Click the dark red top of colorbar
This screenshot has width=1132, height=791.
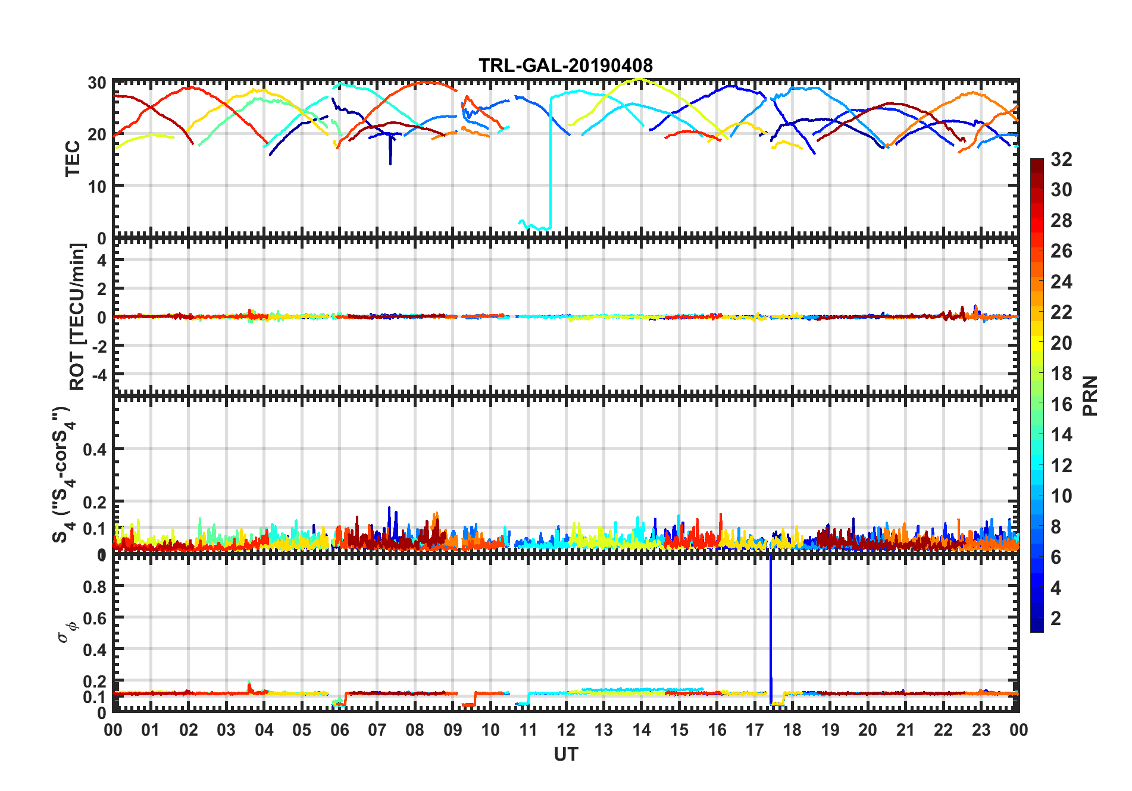[1037, 164]
